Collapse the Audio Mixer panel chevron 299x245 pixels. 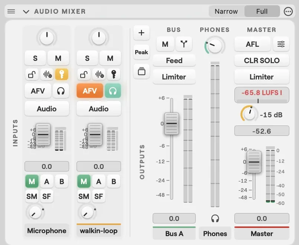pos(26,12)
